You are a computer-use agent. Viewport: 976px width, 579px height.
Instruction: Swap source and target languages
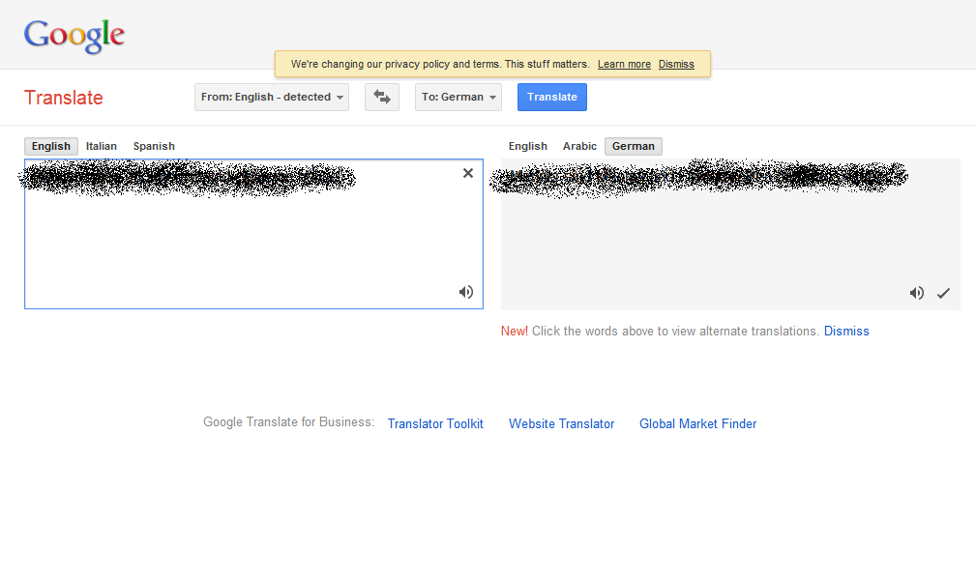pos(381,97)
